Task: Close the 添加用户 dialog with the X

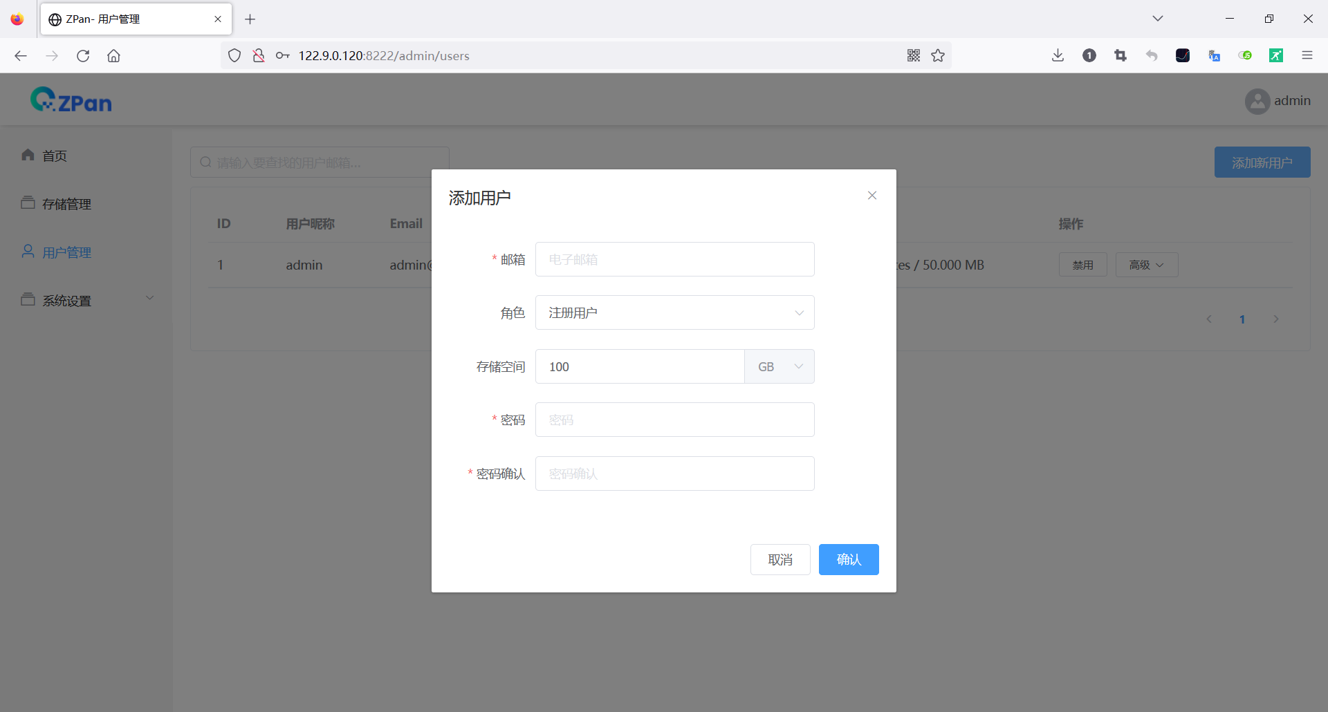Action: point(872,196)
